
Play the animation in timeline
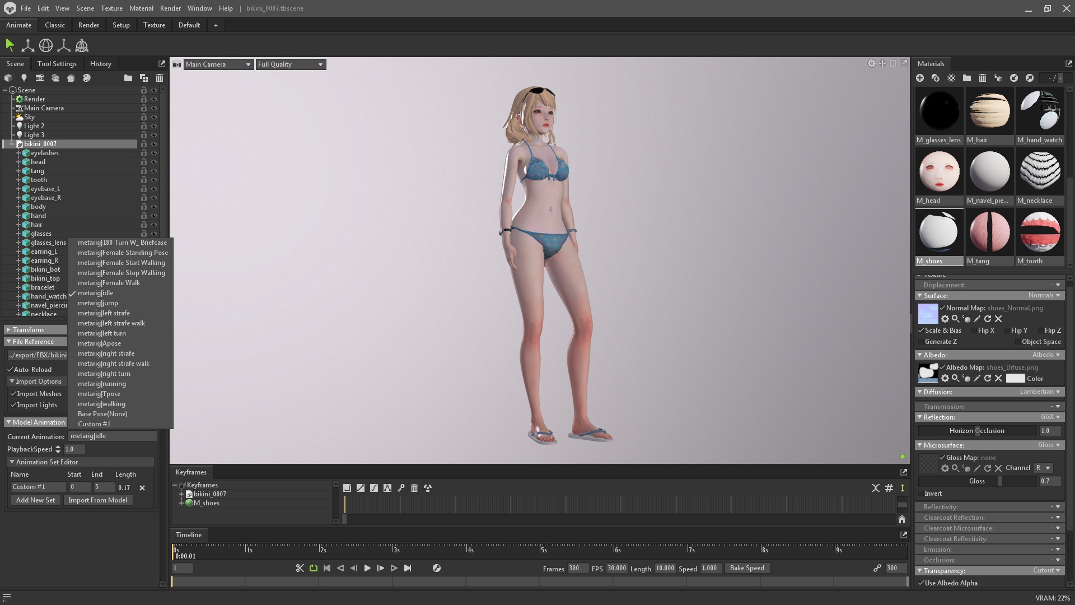click(x=367, y=568)
